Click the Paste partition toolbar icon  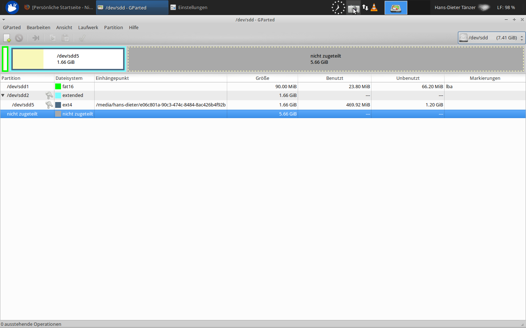click(65, 38)
